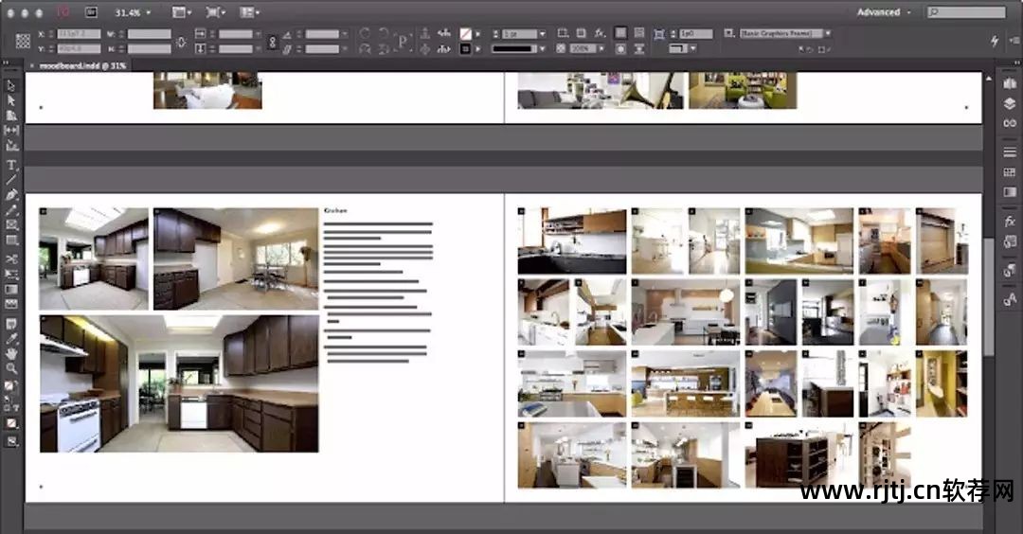
Task: Choose the Hand tool
Action: point(11,353)
